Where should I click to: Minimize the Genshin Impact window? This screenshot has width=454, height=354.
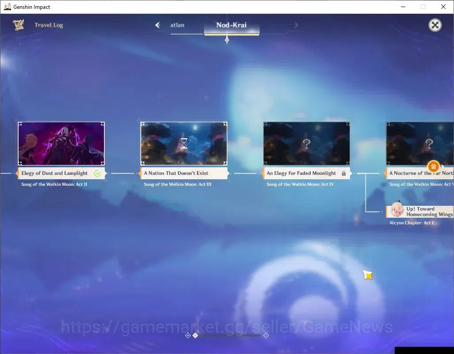403,7
